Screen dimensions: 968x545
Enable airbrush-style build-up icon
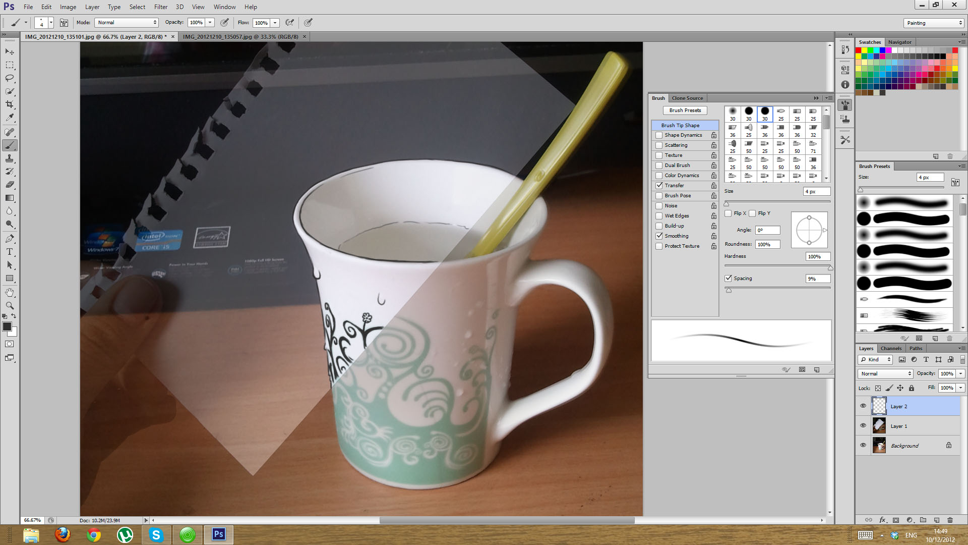tap(290, 23)
